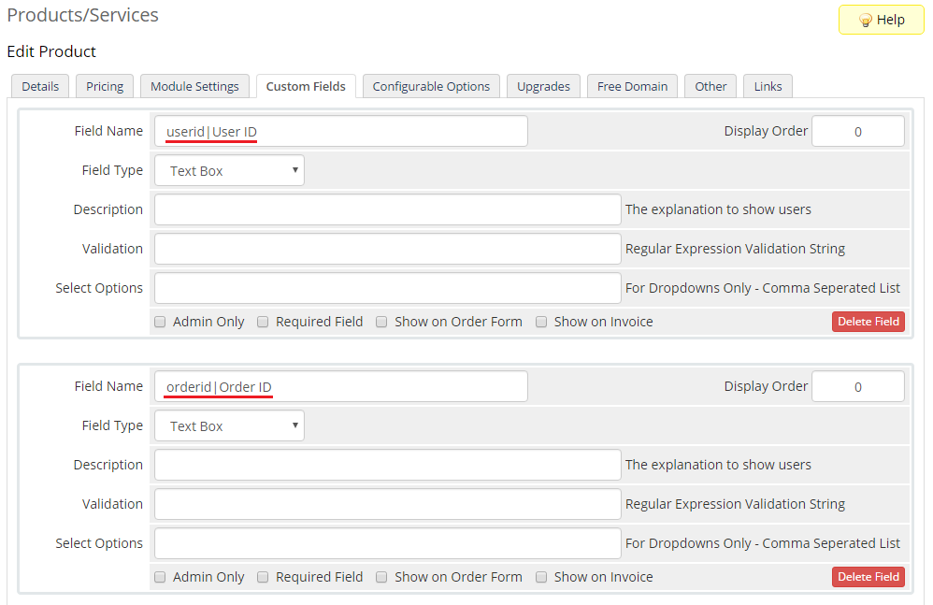Image resolution: width=933 pixels, height=605 pixels.
Task: Switch to the Details tab
Action: [x=40, y=86]
